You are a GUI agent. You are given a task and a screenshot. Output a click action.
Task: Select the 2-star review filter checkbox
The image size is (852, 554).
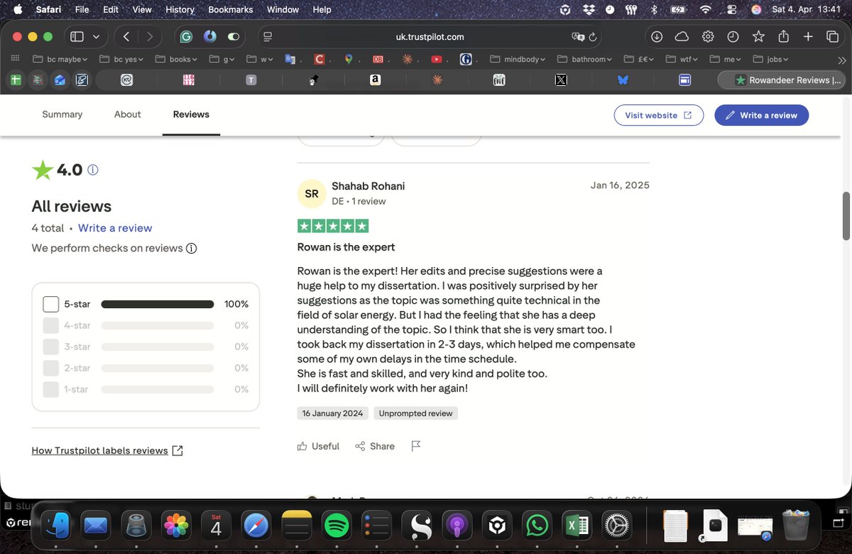point(50,368)
